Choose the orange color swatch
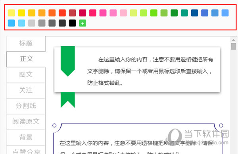 click(x=42, y=13)
